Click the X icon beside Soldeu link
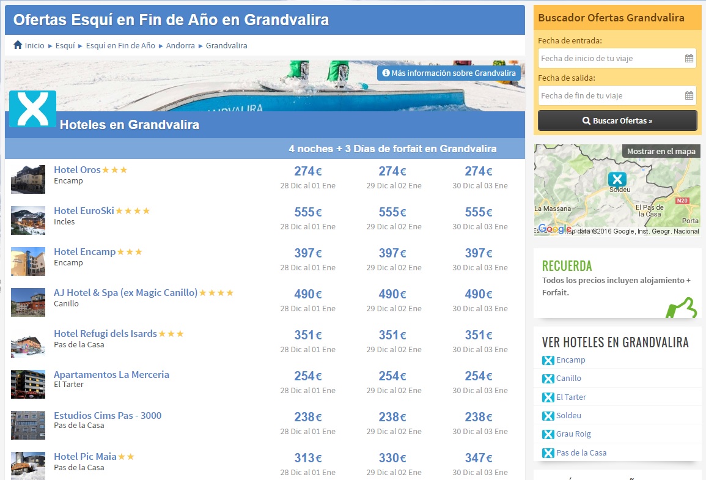 pos(548,416)
